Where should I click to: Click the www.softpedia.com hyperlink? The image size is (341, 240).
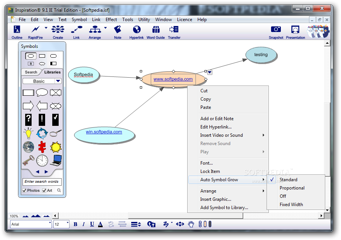[x=173, y=79]
